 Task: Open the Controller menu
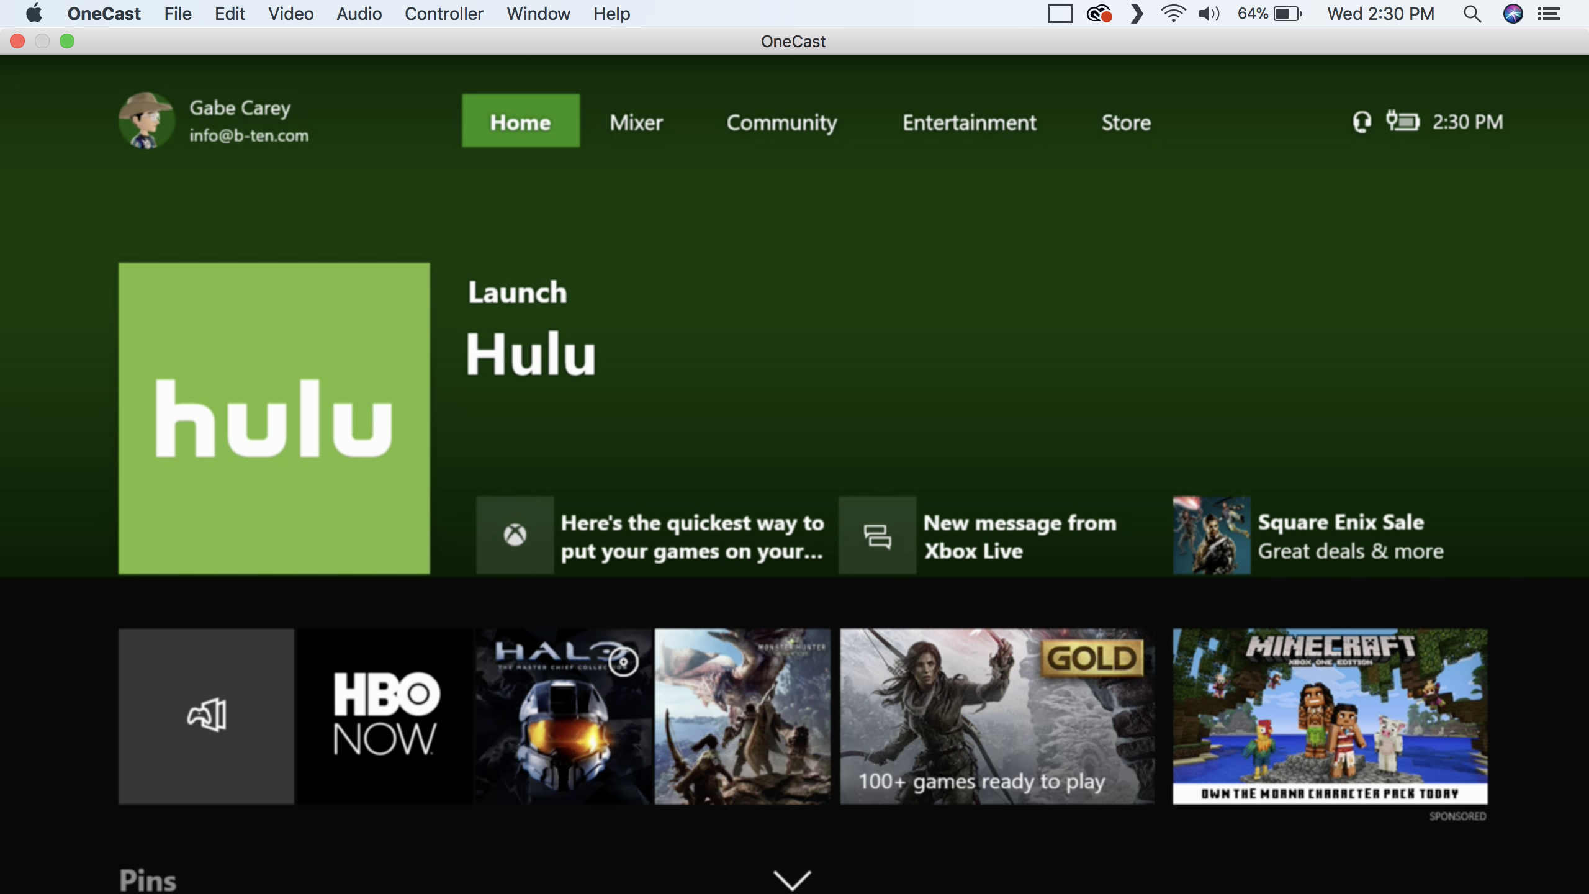pyautogui.click(x=444, y=13)
